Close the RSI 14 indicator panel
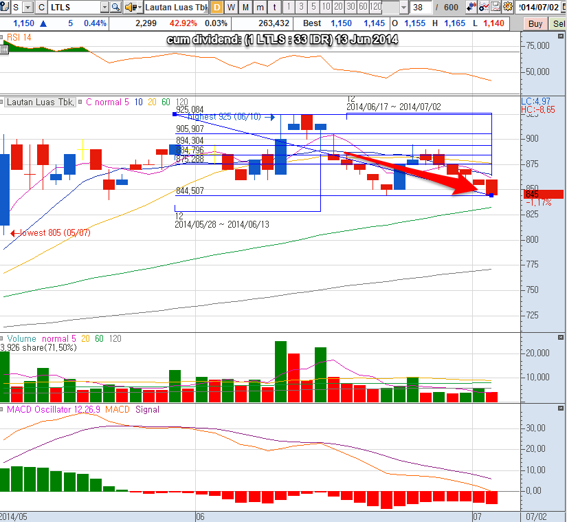This screenshot has height=522, width=567. [x=561, y=36]
